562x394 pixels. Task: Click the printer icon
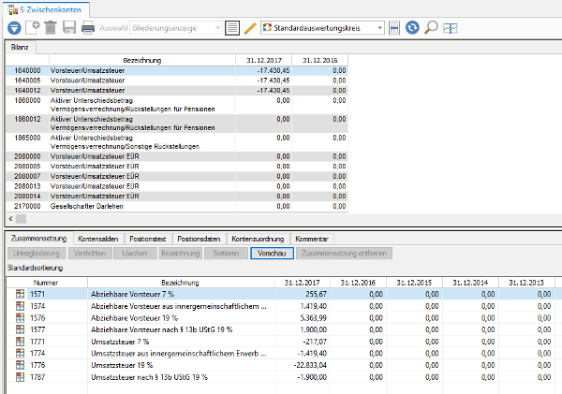pos(88,27)
